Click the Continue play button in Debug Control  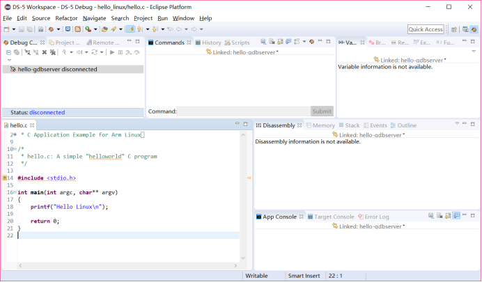coord(112,52)
